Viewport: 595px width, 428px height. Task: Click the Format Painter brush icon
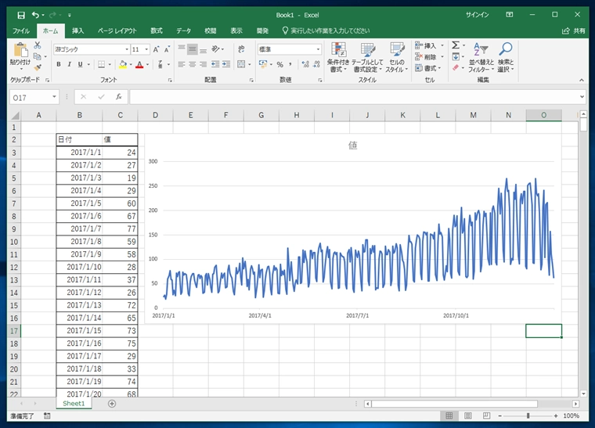click(x=37, y=68)
